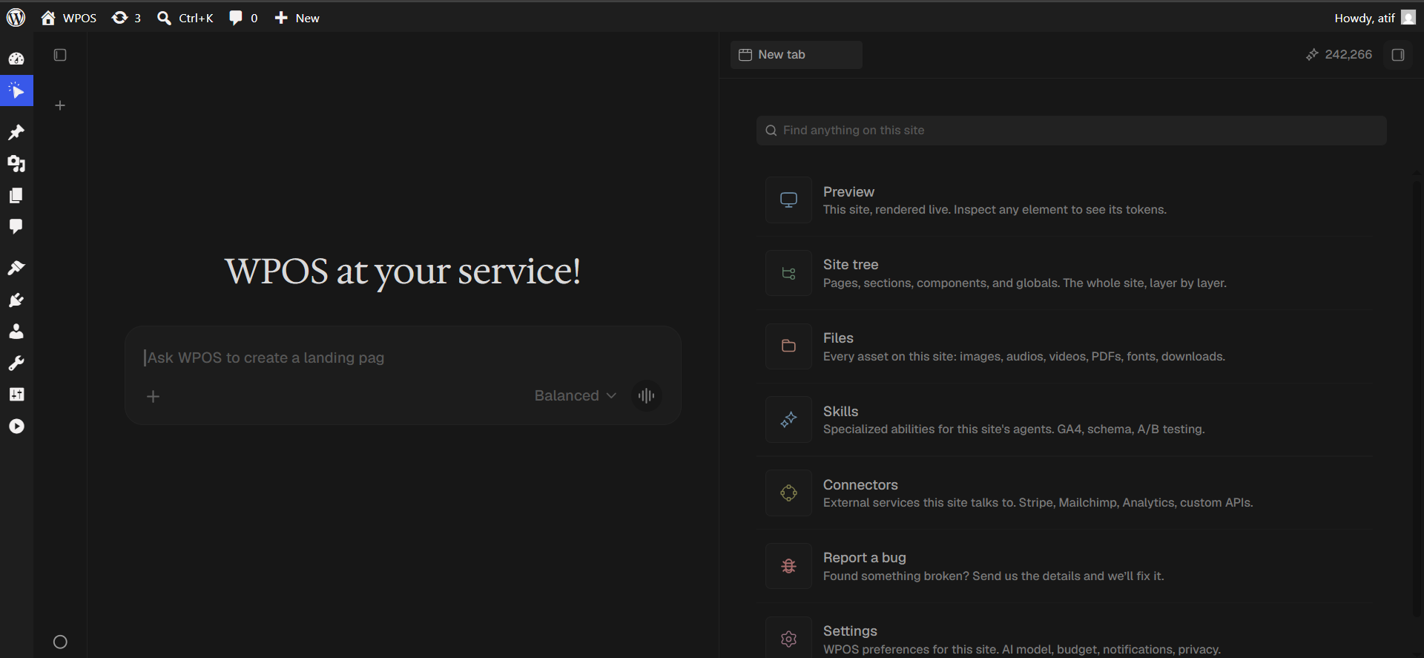The height and width of the screenshot is (658, 1424).
Task: Open the New content menu
Action: tap(297, 18)
